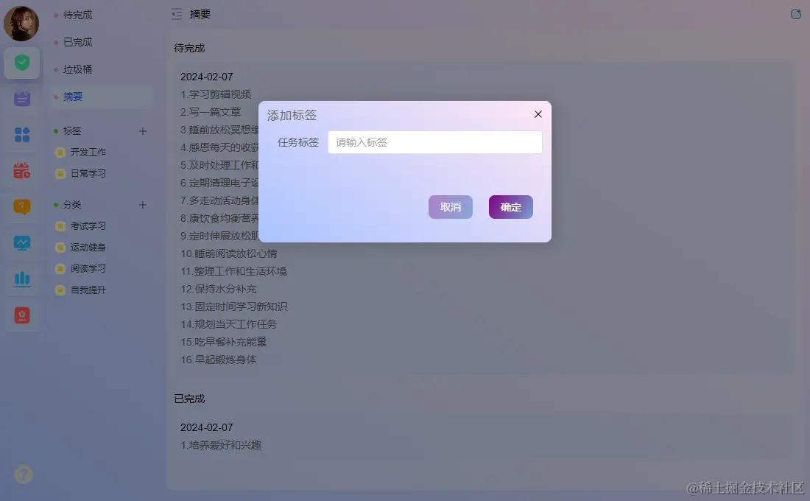
Task: Select the 分类 section header
Action: click(72, 205)
